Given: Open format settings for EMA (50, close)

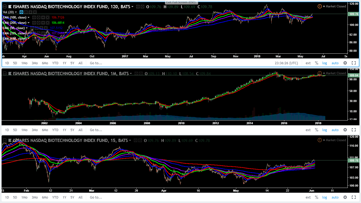Looking at the screenshot, I should point(36,28).
